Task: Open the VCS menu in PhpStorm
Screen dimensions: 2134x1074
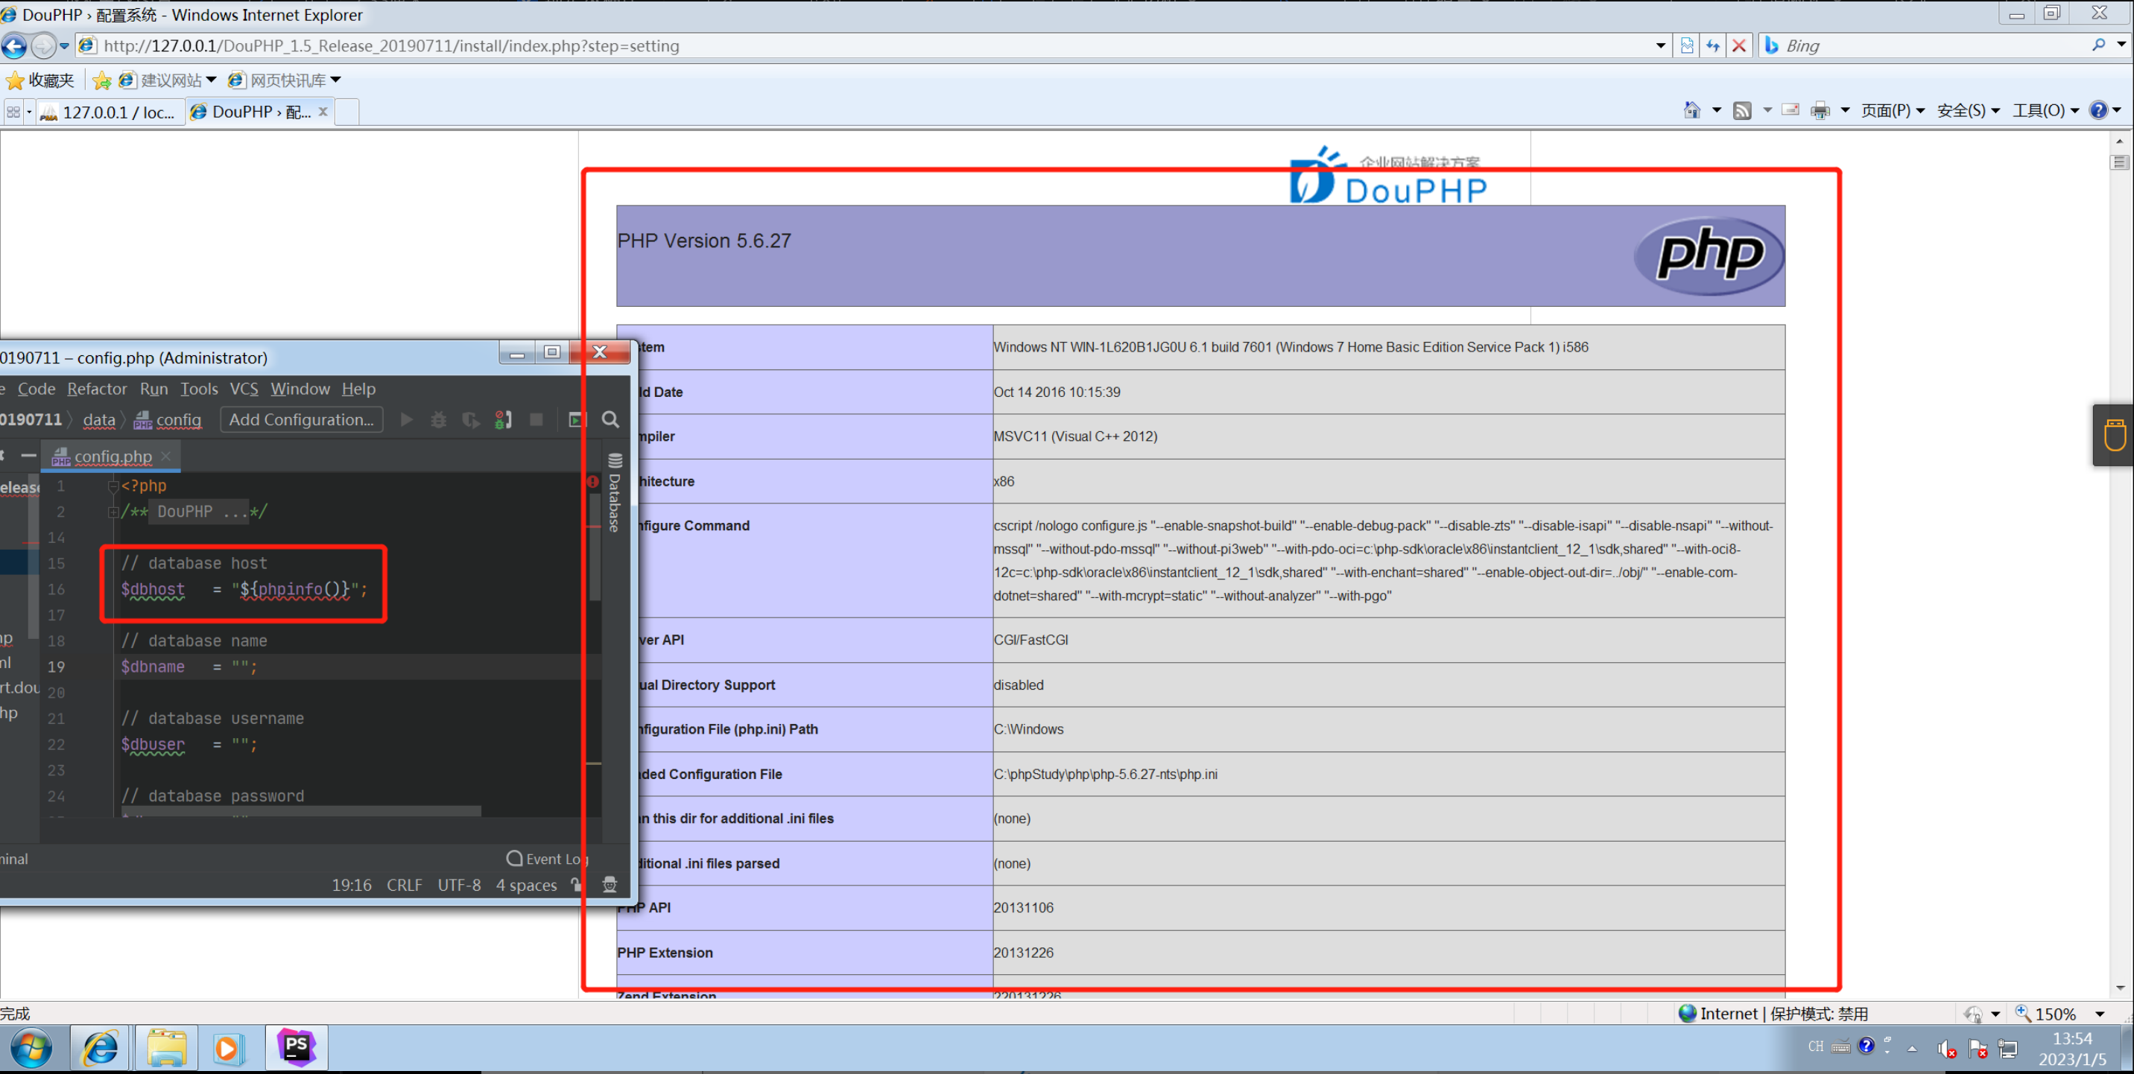Action: [244, 388]
